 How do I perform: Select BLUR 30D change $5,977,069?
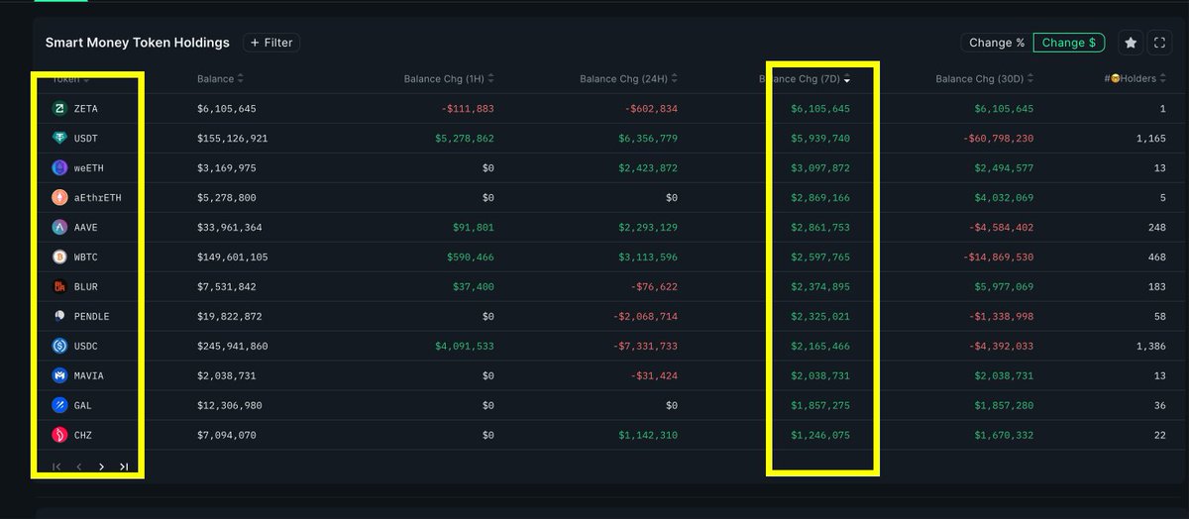coord(1005,287)
